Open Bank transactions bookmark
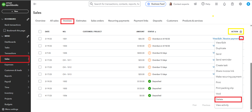 click(13, 25)
